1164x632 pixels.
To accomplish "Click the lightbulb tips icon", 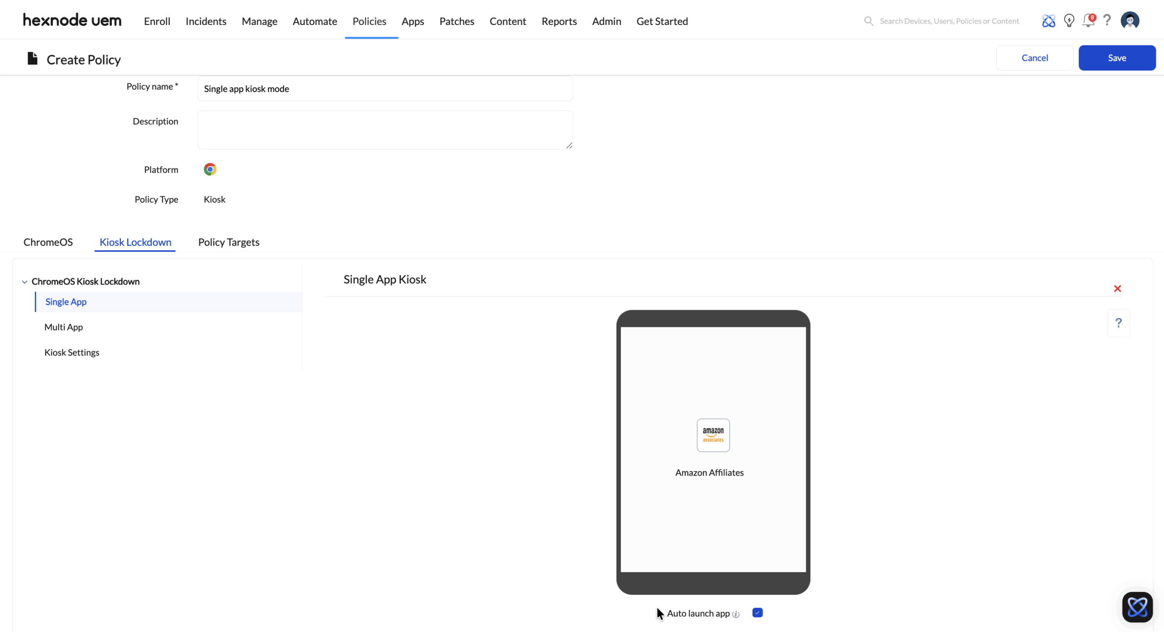I will 1069,20.
